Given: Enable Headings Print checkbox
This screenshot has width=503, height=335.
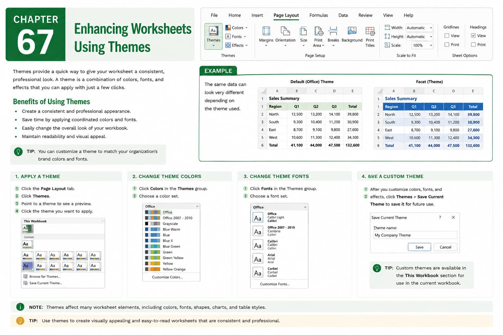Looking at the screenshot, I should [473, 44].
